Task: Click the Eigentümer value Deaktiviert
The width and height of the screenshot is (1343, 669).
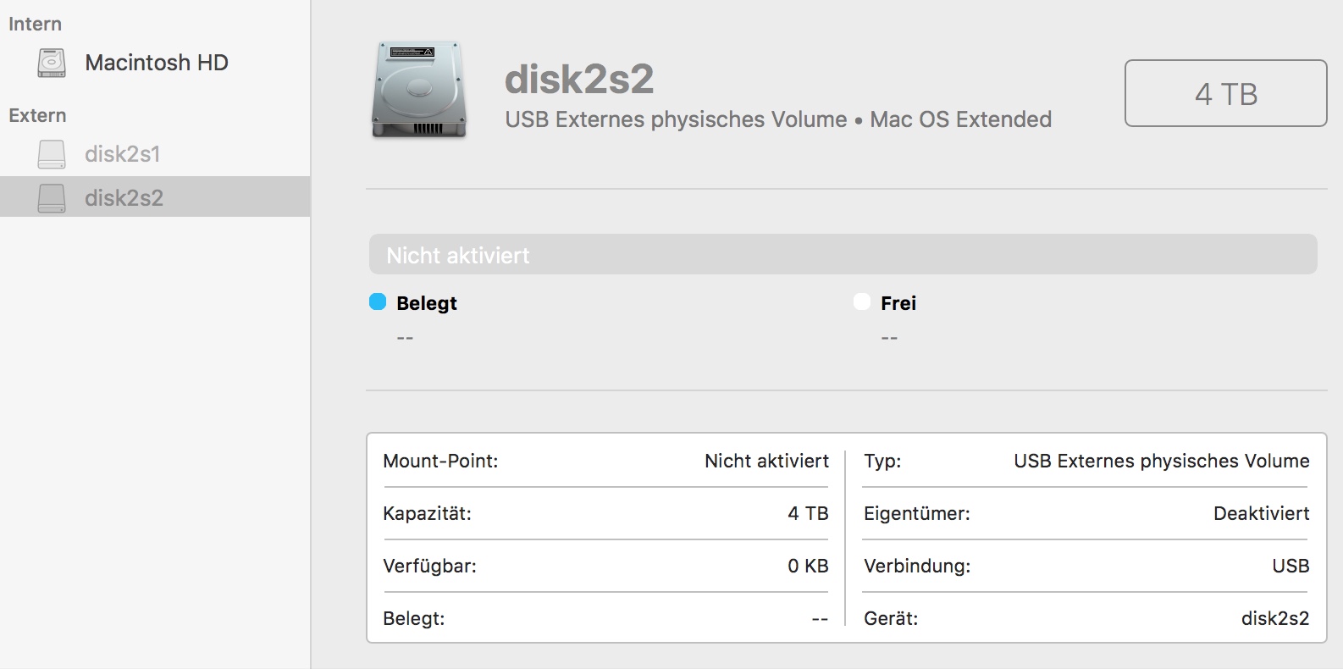Action: 1261,514
